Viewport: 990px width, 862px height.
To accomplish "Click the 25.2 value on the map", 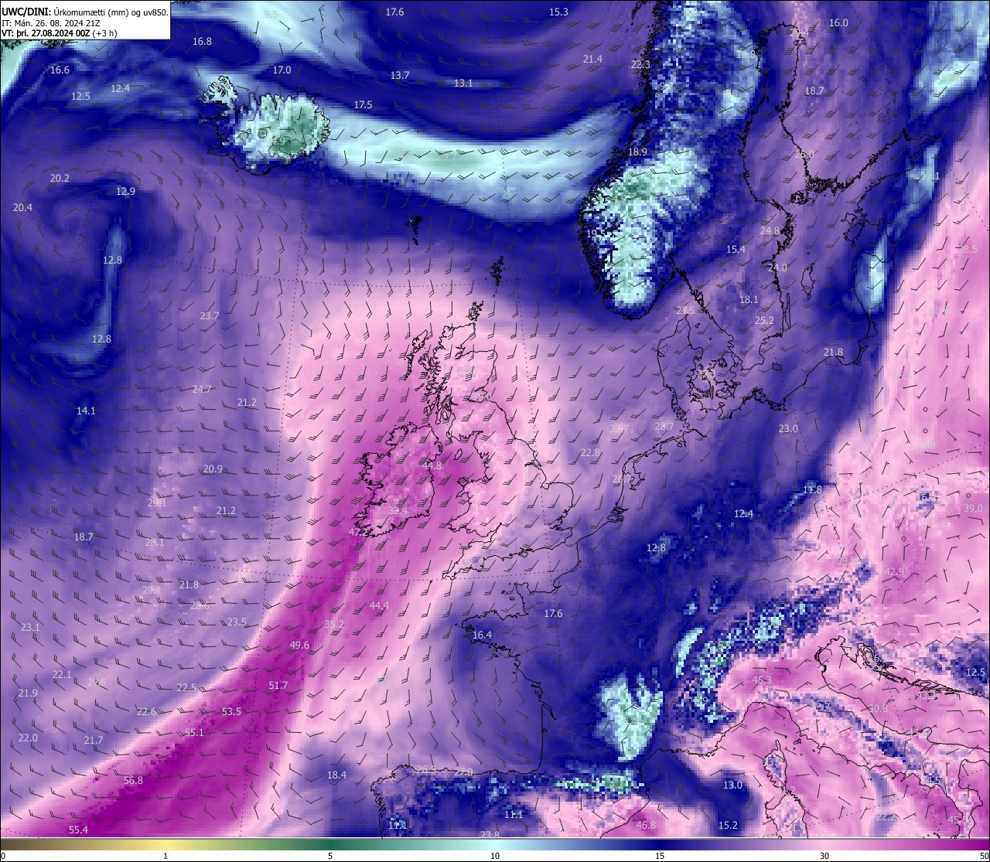I will (x=764, y=320).
